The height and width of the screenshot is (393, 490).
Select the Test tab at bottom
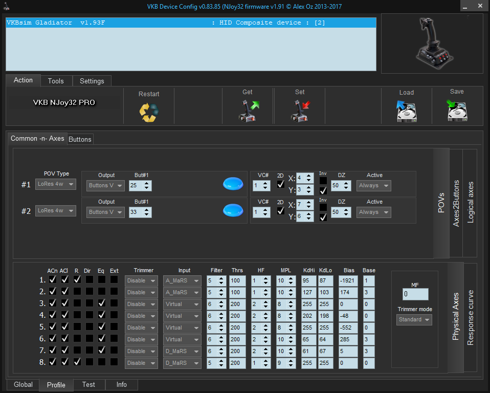coord(88,385)
